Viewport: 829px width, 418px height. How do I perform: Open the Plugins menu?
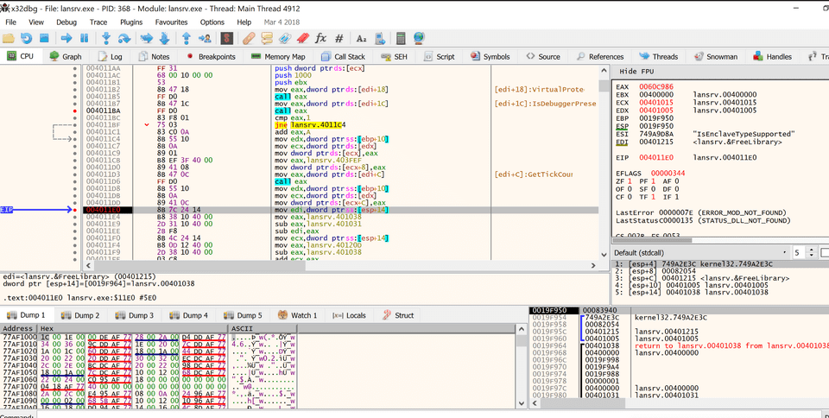click(x=131, y=22)
